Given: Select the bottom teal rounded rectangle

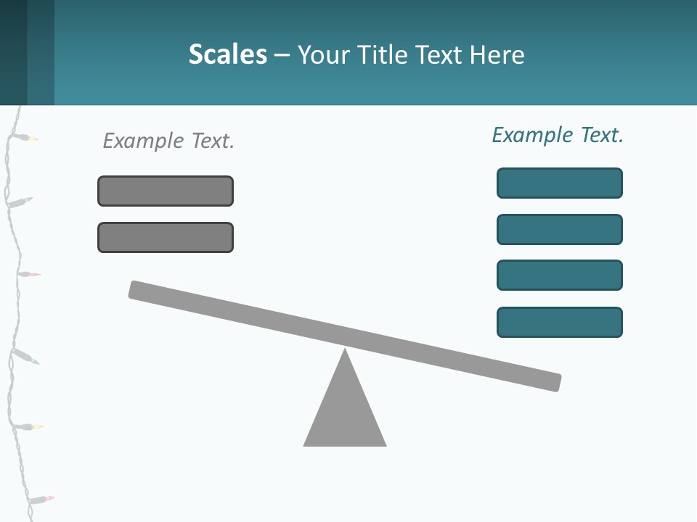Looking at the screenshot, I should click(x=560, y=322).
